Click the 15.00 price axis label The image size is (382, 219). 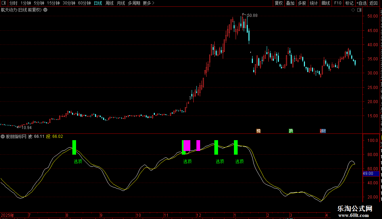pos(373,116)
